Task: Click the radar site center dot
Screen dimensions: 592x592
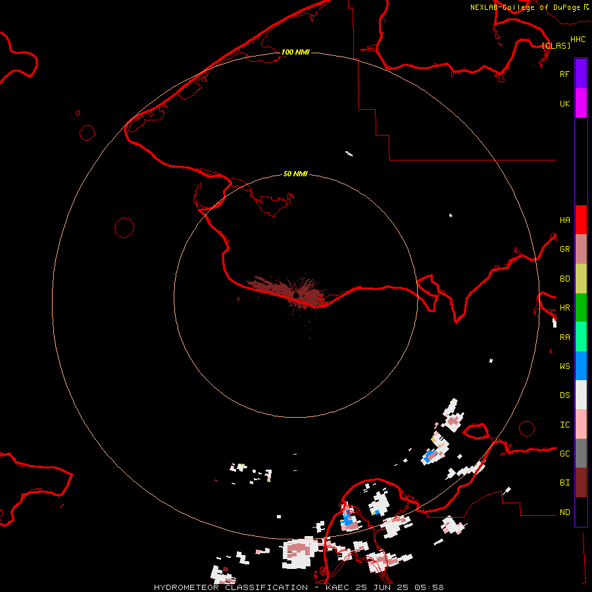Action: [x=296, y=295]
